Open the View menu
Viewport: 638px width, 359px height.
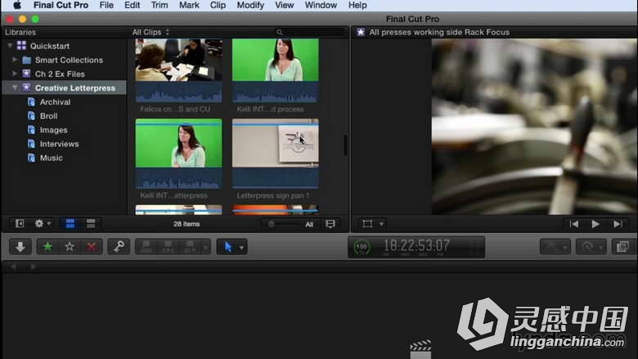coord(284,5)
